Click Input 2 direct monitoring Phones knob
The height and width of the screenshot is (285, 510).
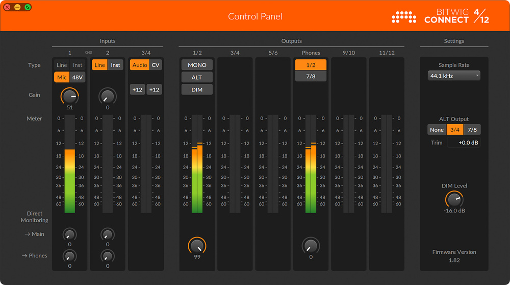(x=107, y=256)
